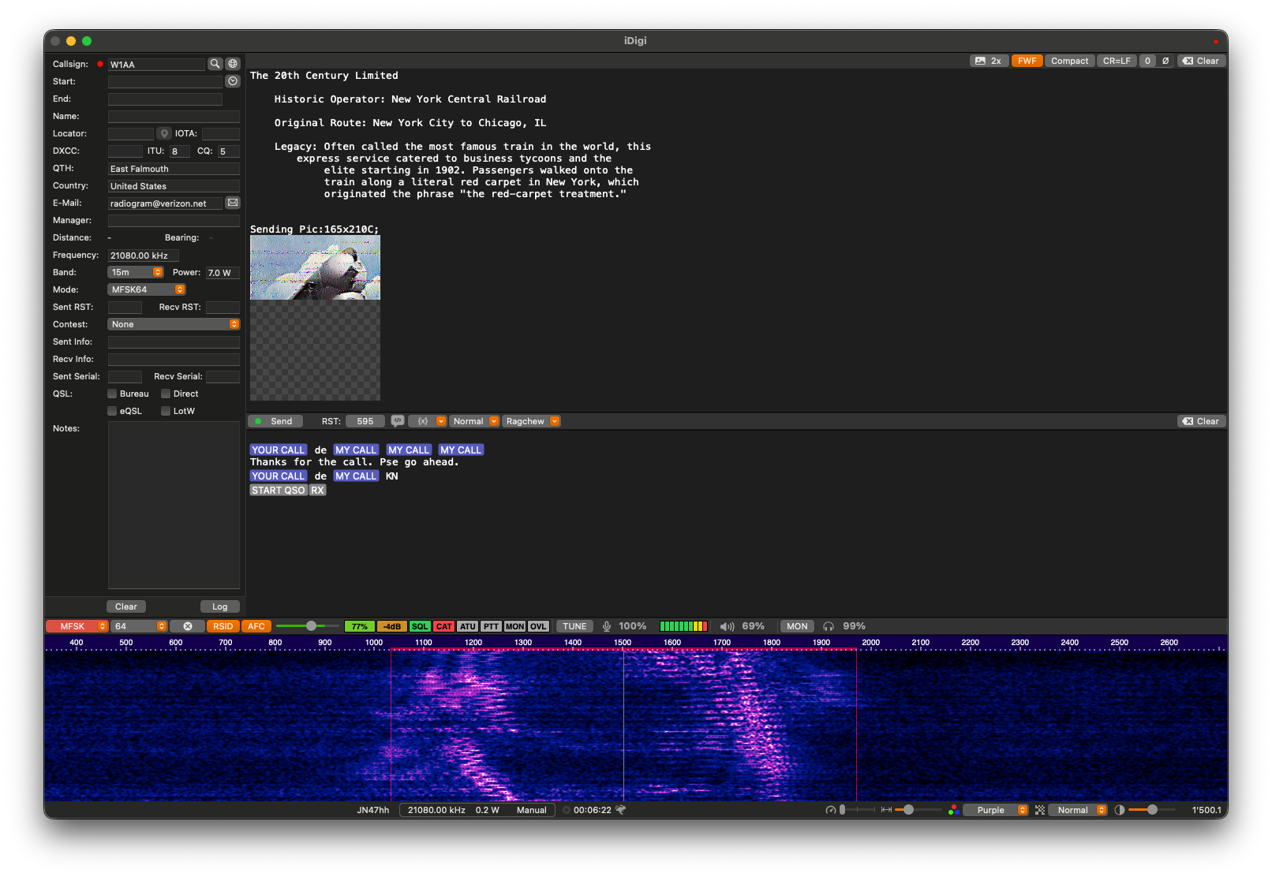Click the checkered pattern icon near Normal
The height and width of the screenshot is (877, 1272).
coord(1040,810)
